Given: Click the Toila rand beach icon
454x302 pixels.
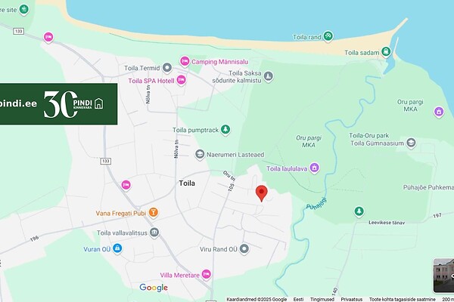Looking at the screenshot, I should click(x=328, y=36).
